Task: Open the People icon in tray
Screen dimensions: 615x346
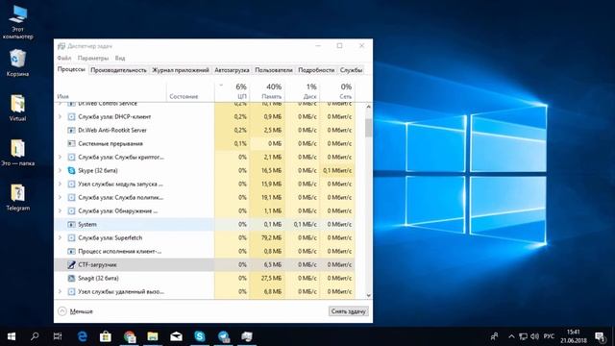Action: coord(494,336)
